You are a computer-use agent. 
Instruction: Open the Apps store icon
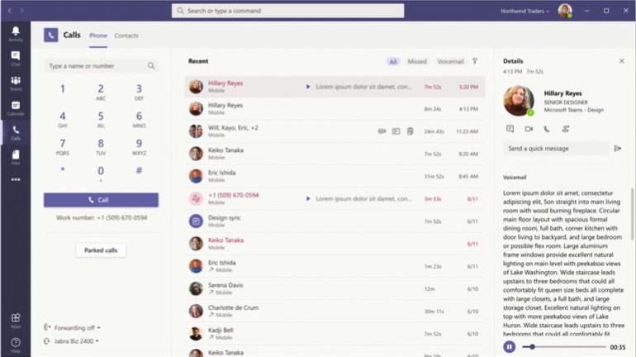[16, 321]
